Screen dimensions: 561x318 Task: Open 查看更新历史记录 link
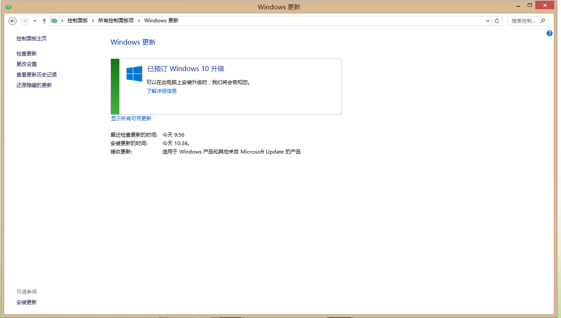pos(37,75)
